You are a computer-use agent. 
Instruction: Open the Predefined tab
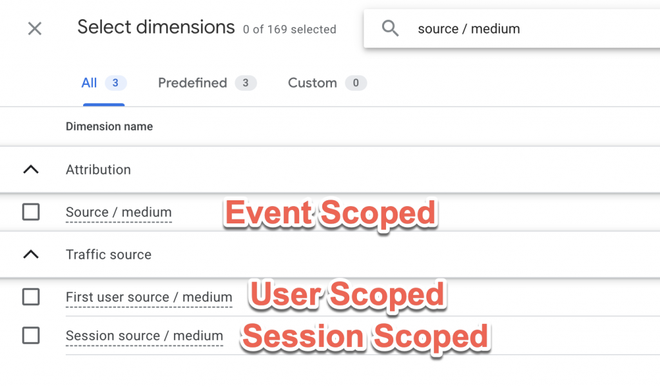click(207, 83)
